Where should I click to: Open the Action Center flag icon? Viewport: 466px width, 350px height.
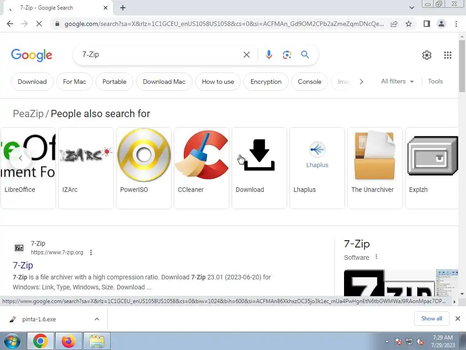(398, 342)
